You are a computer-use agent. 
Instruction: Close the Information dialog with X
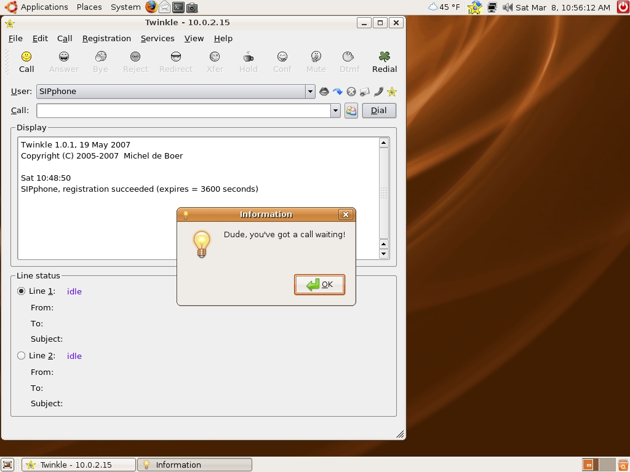pos(346,214)
